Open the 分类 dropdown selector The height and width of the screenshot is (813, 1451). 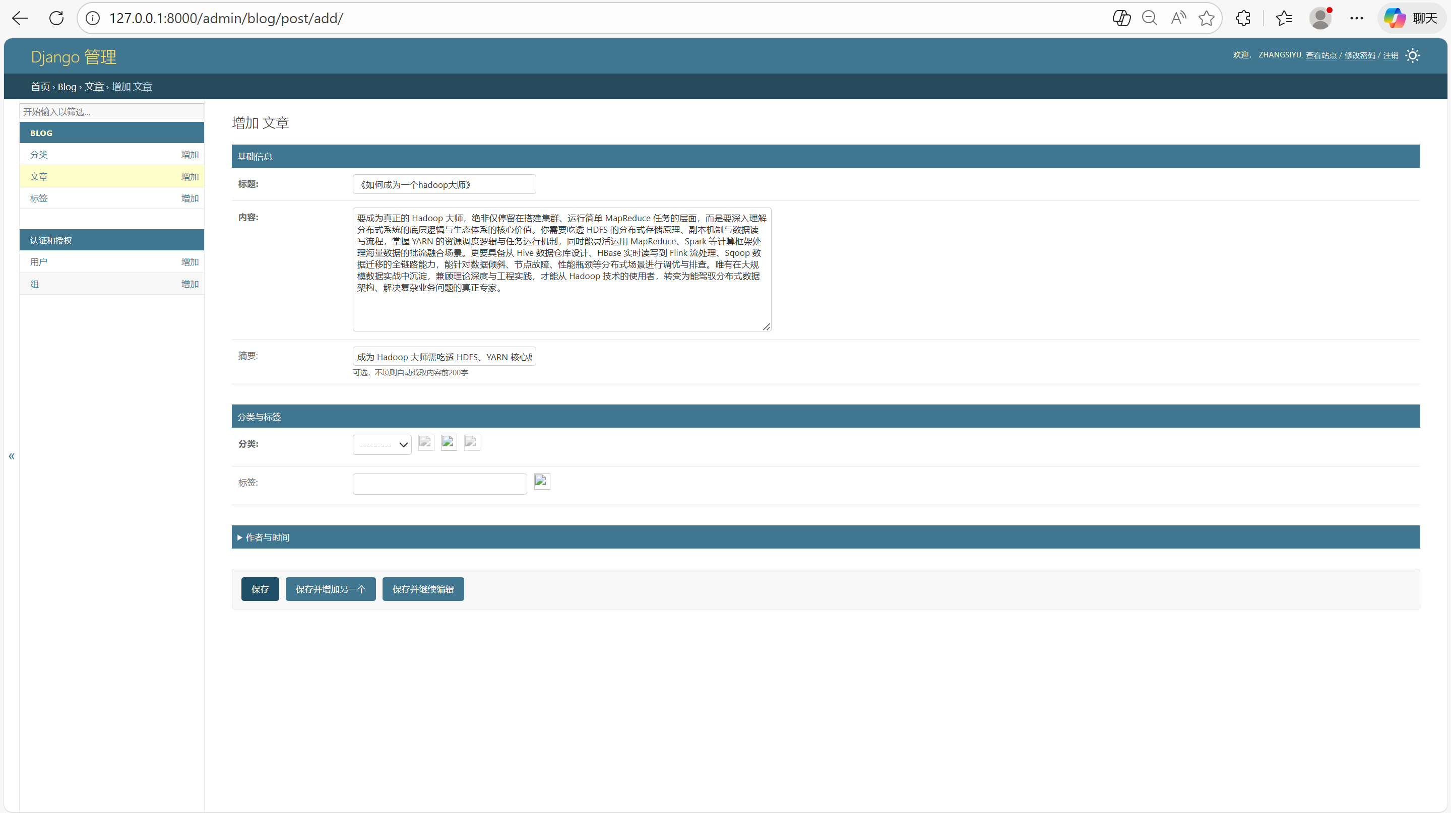pyautogui.click(x=382, y=445)
